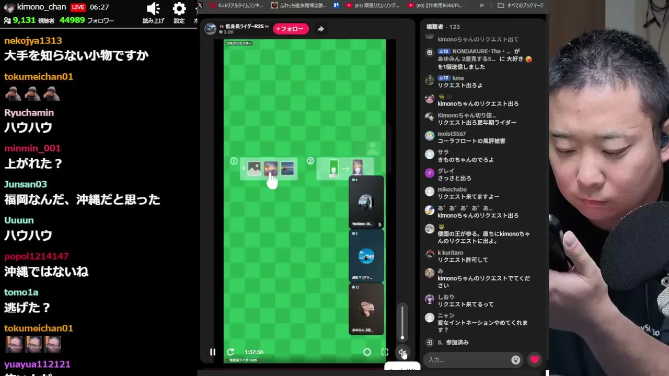
Task: Click the グレイ commenter avatar
Action: pos(430,173)
